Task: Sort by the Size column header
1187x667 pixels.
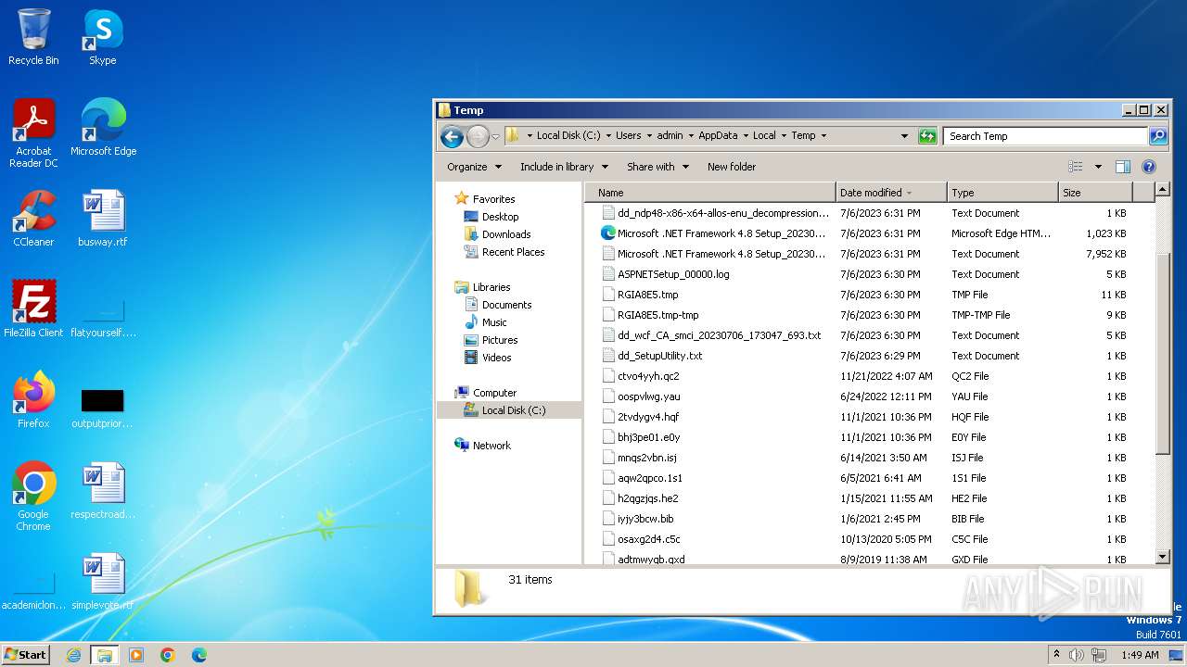Action: click(1095, 193)
